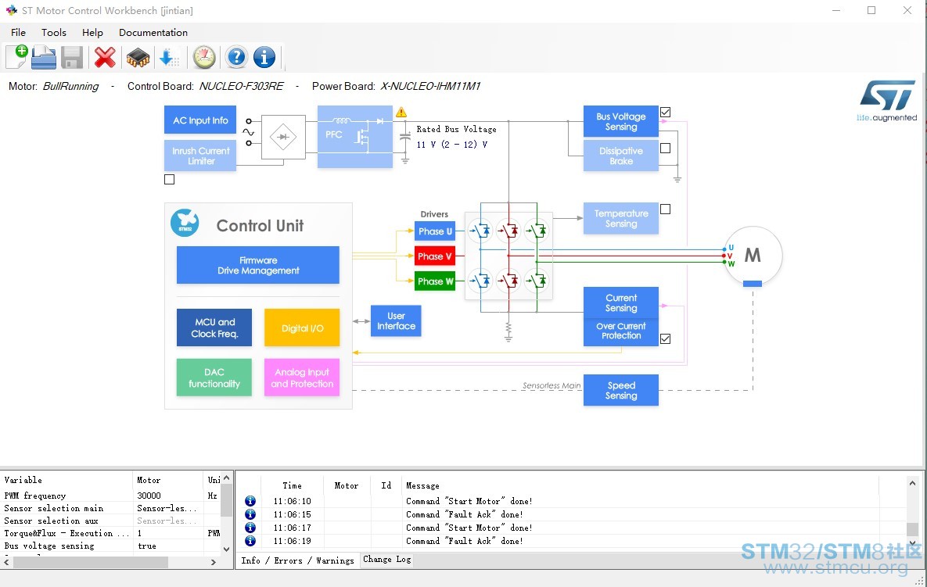Viewport: 927px width, 587px height.
Task: Click the variable list horizontal scrollbar
Action: 91,562
